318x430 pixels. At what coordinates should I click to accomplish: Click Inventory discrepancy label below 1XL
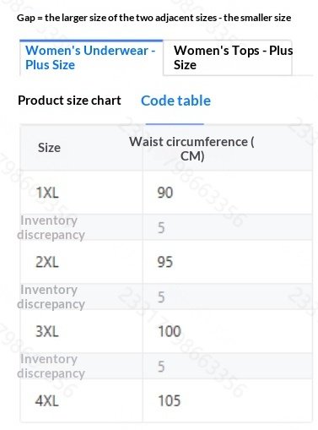click(51, 227)
